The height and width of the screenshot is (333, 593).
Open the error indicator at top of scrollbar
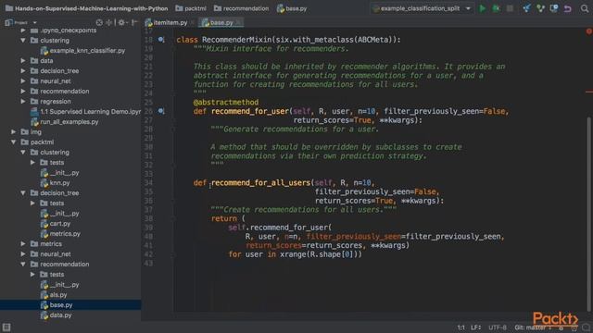coord(589,31)
